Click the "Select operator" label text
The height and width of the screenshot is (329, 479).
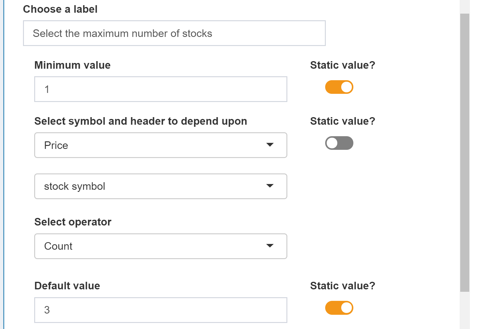point(73,222)
